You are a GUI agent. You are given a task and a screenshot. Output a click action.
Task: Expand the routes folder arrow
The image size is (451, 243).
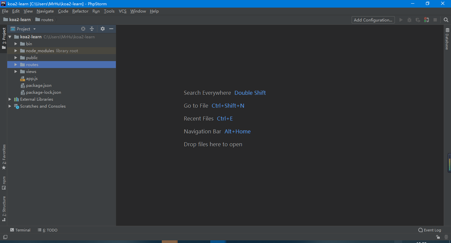16,65
